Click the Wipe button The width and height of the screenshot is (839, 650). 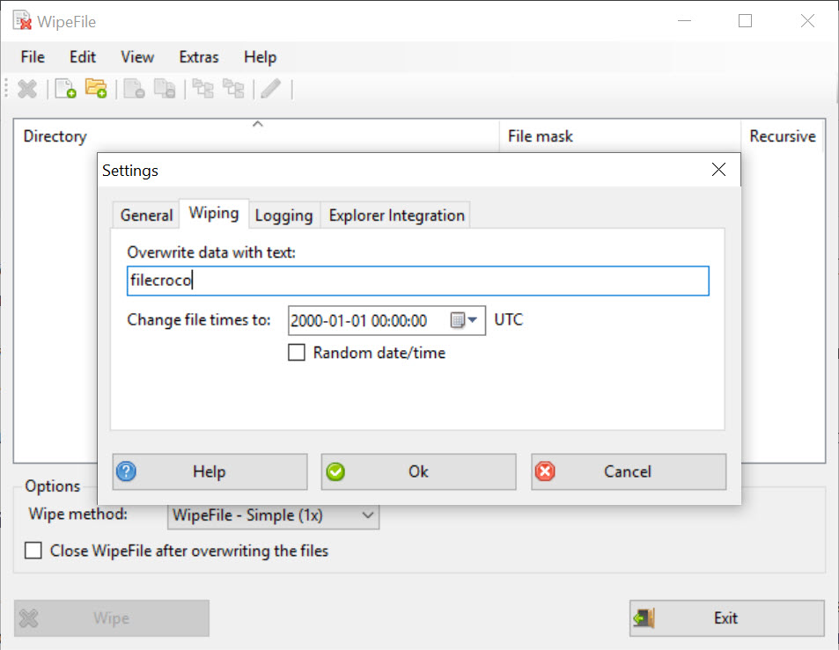(x=111, y=618)
